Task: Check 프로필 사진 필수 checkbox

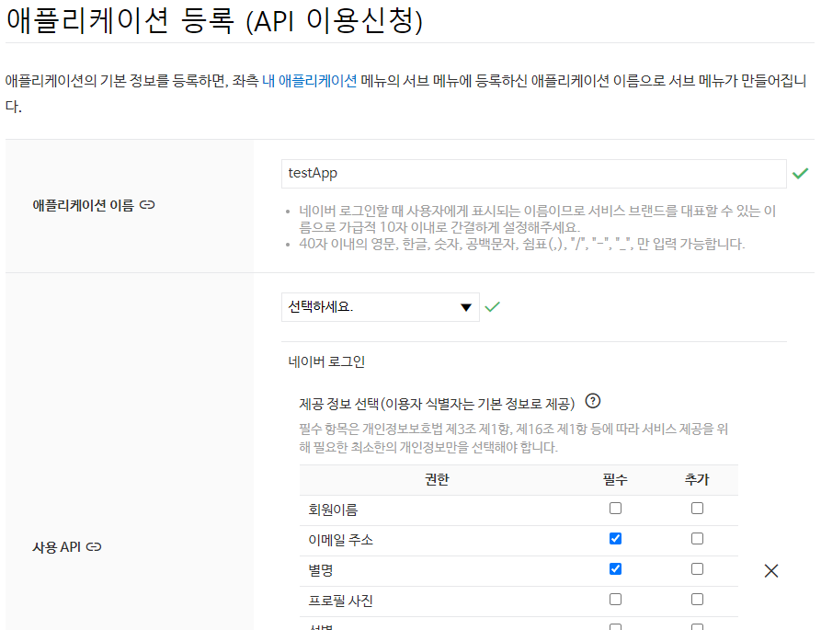Action: click(x=615, y=599)
